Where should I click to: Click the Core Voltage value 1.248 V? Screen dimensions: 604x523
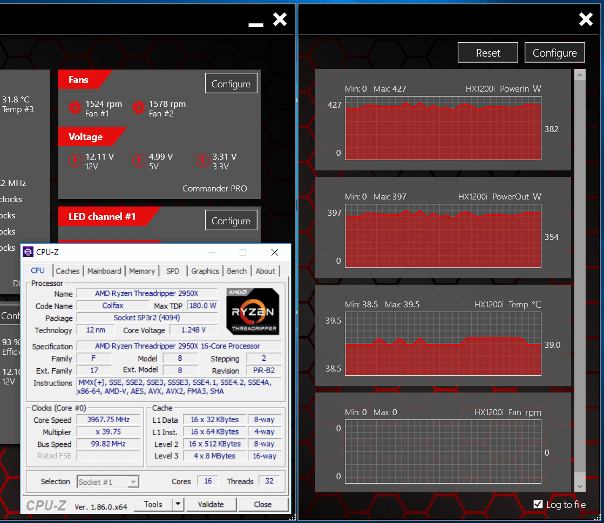[x=194, y=330]
